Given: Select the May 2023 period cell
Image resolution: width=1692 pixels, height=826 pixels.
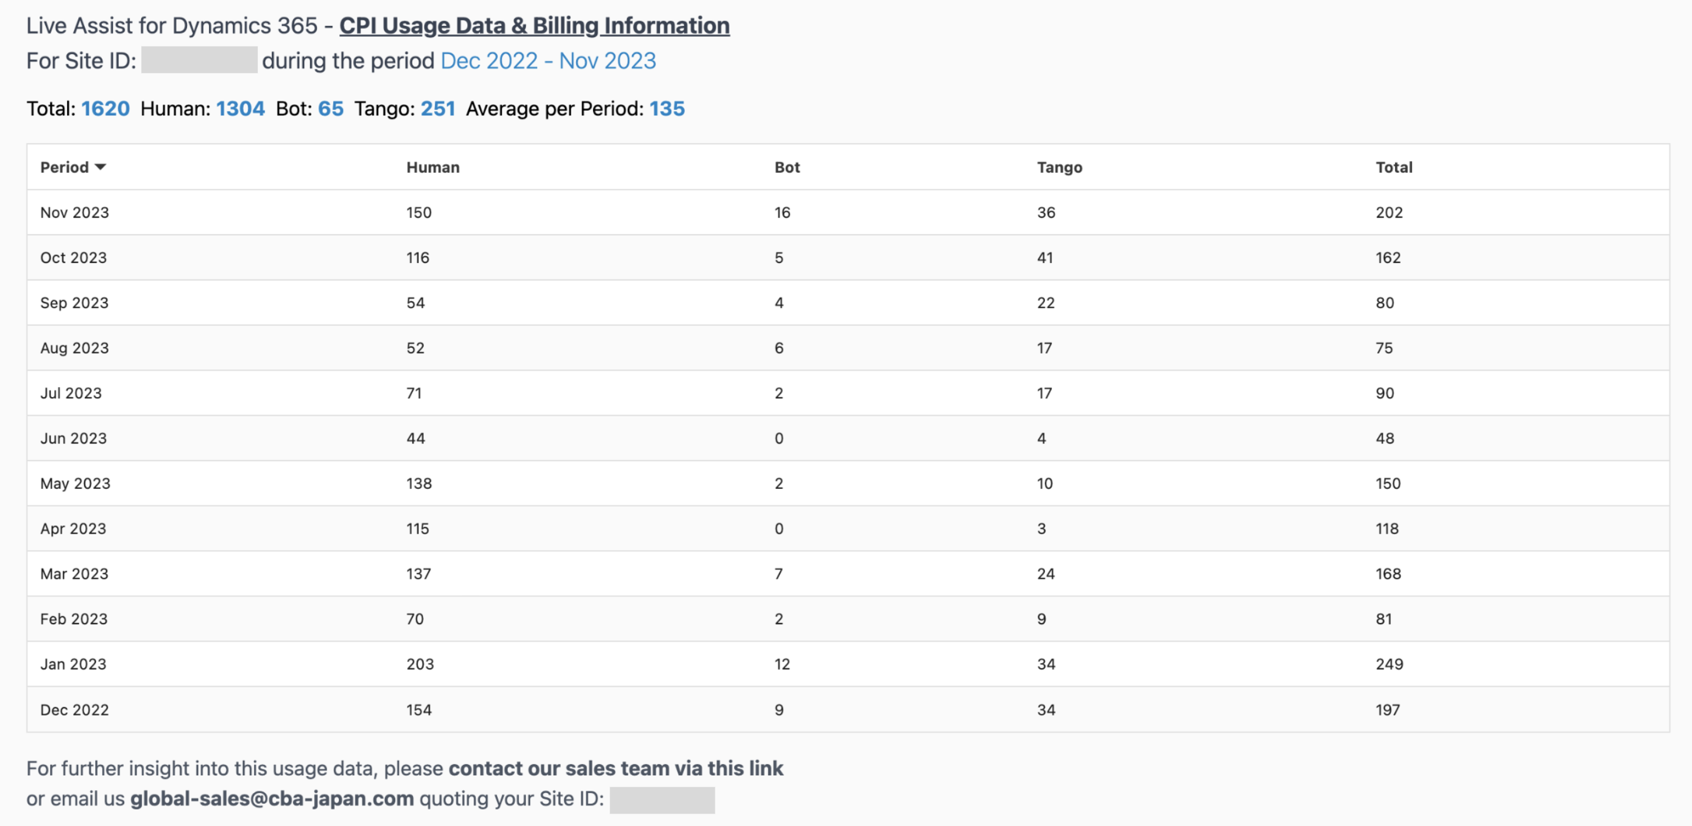Looking at the screenshot, I should [75, 483].
